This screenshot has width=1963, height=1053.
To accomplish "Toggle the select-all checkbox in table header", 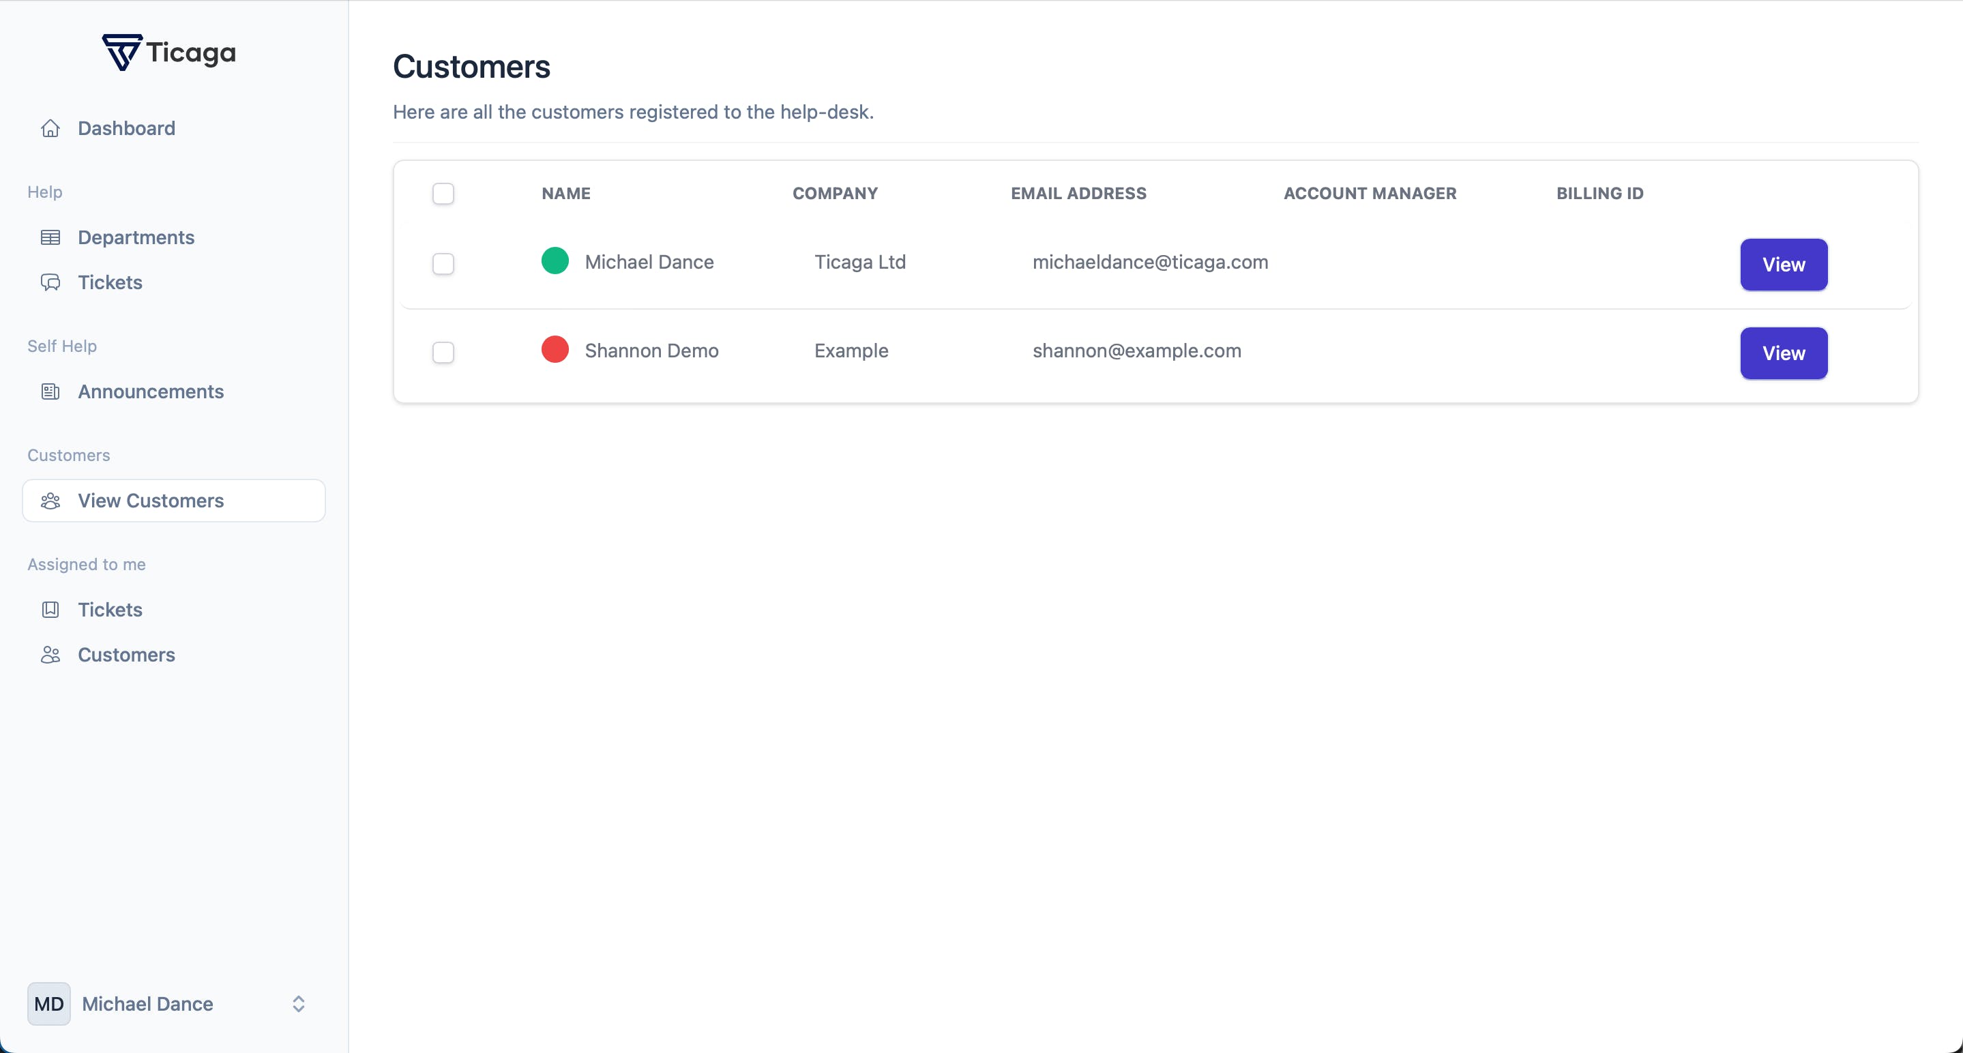I will click(x=443, y=194).
